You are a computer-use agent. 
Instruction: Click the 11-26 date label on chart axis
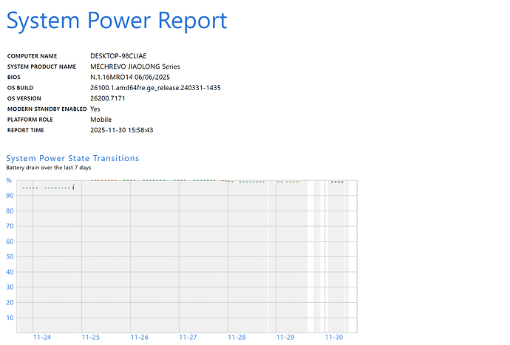pos(139,337)
